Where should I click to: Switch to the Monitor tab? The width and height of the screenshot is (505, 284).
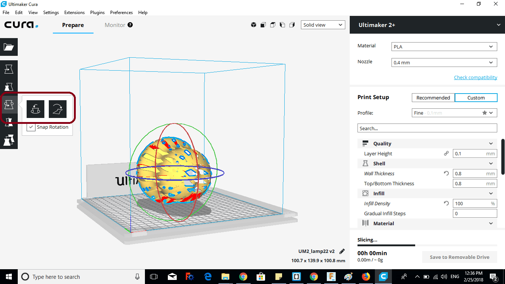(x=115, y=25)
